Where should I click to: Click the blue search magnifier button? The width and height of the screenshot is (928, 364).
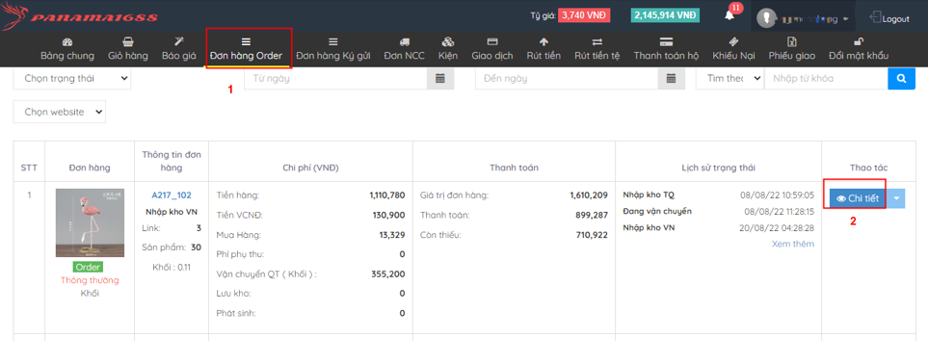pyautogui.click(x=901, y=78)
